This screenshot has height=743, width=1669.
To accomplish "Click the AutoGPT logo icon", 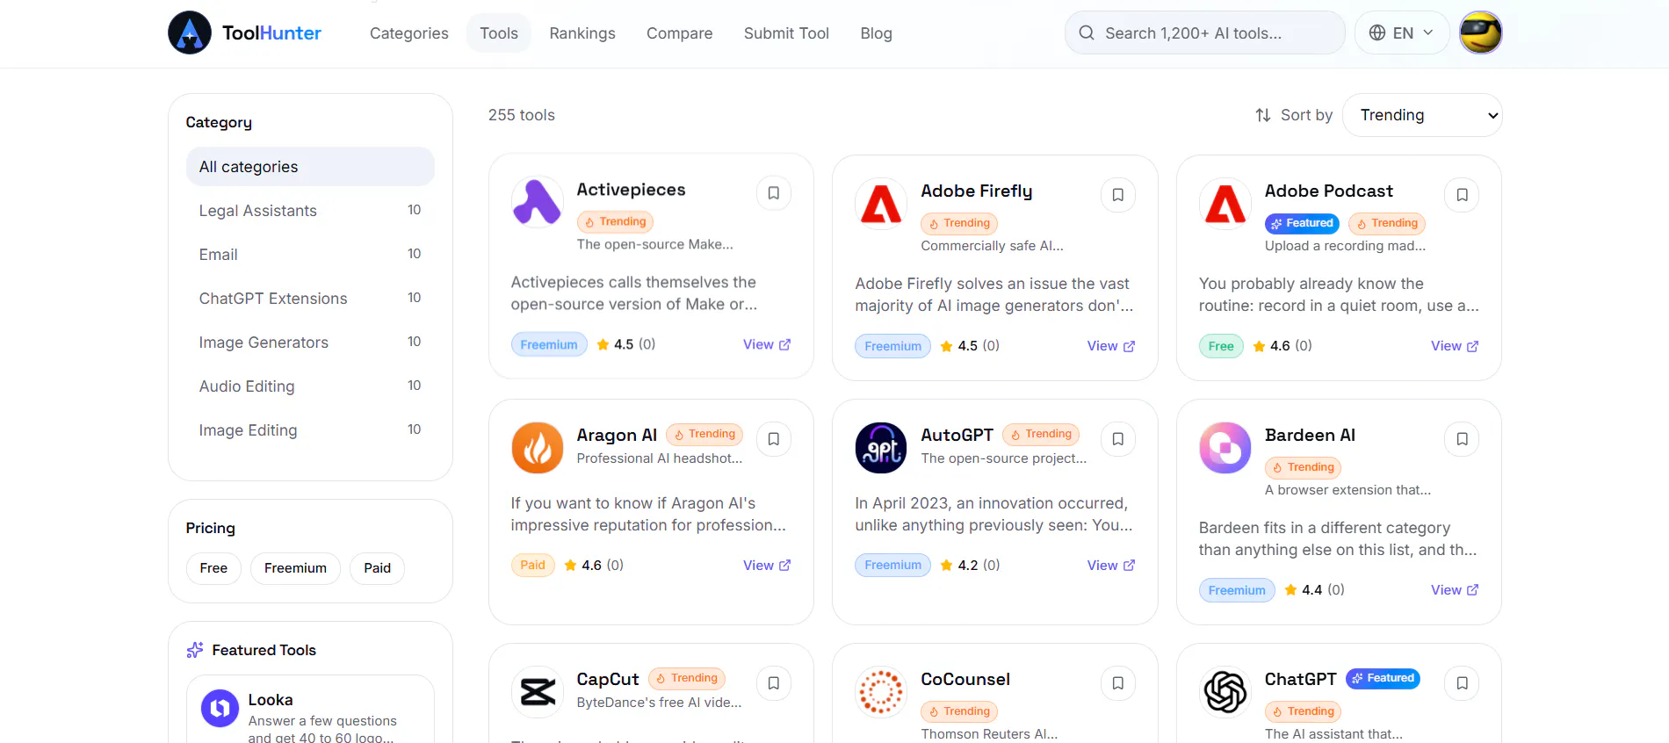I will pos(881,448).
